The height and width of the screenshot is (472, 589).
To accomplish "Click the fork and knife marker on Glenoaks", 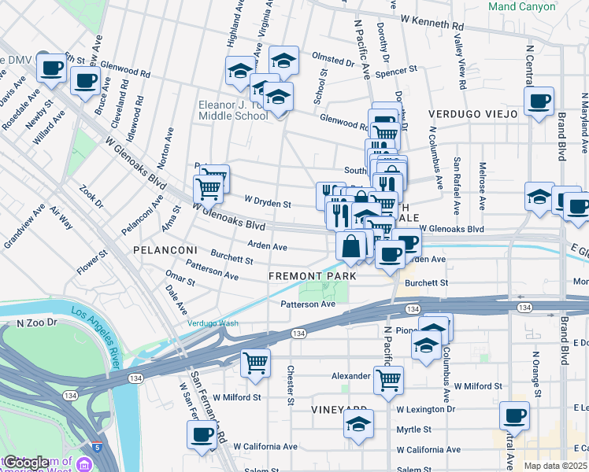I will click(x=341, y=216).
